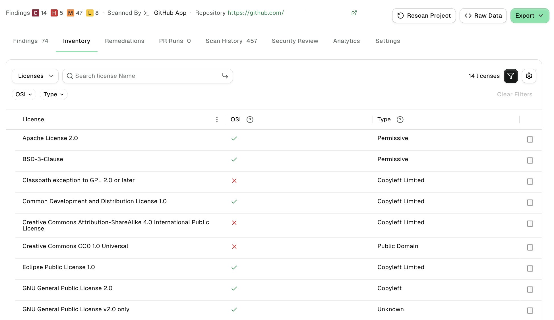This screenshot has width=554, height=320.
Task: Click the Unknown type cell
Action: click(x=390, y=309)
